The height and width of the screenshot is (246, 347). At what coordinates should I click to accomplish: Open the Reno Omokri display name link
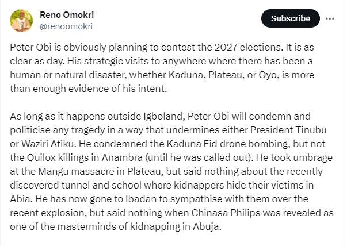click(x=67, y=15)
